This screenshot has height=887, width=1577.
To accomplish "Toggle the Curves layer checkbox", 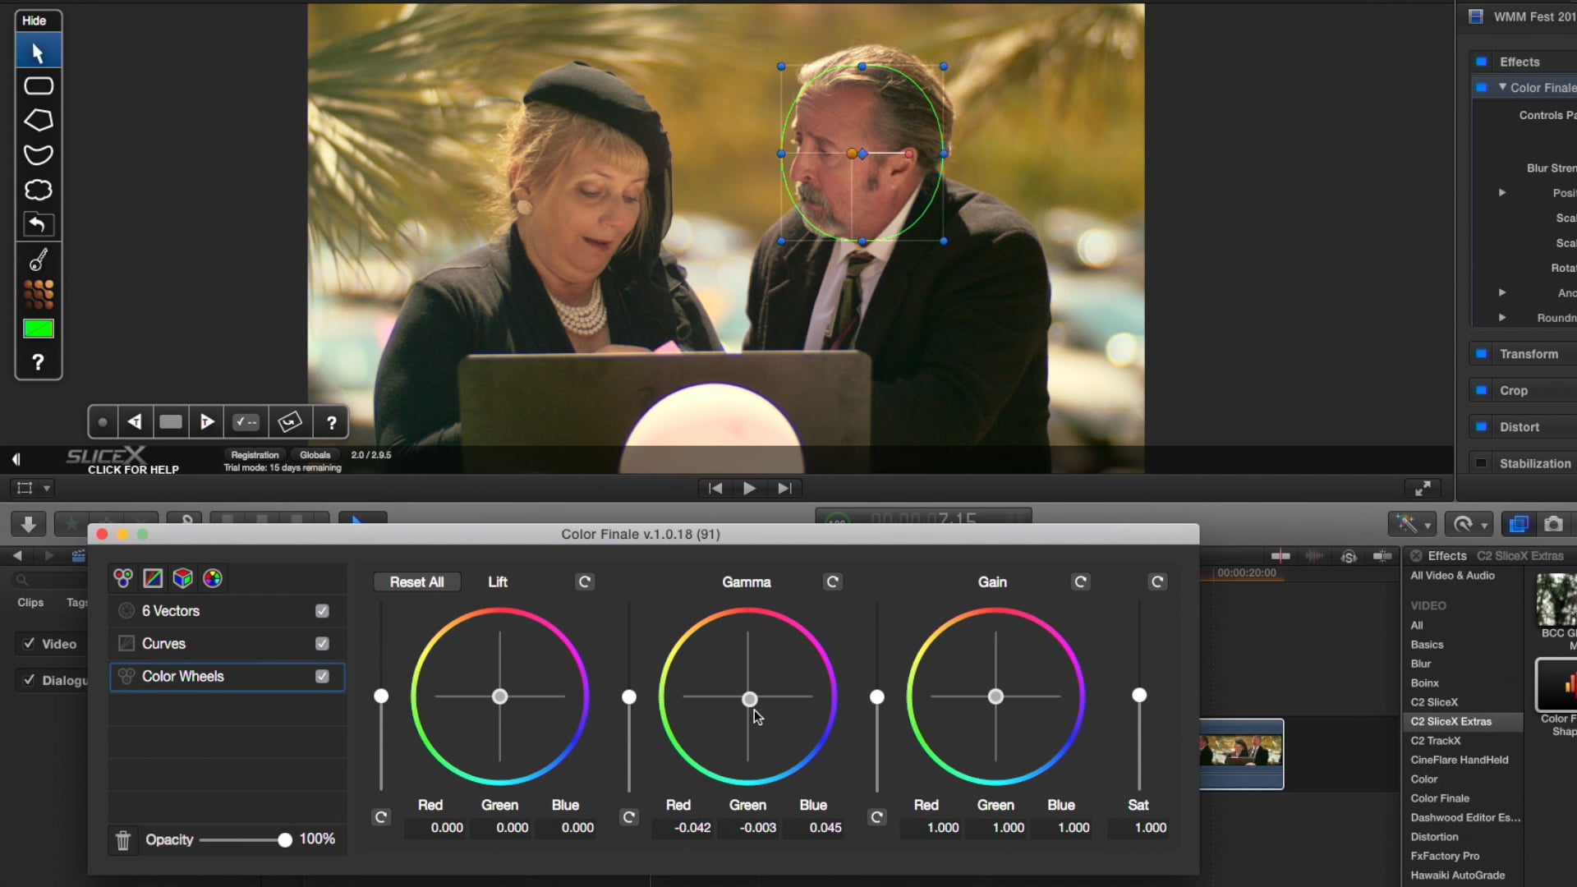I will click(x=322, y=644).
